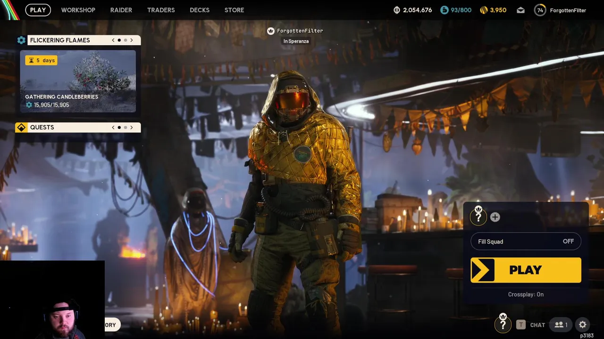Viewport: 604px width, 339px height.
Task: Click the partially hidden inventory button
Action: (112, 325)
